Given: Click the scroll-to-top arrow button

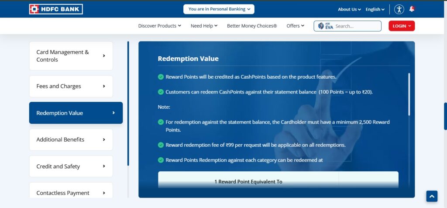Looking at the screenshot, I should [x=432, y=196].
